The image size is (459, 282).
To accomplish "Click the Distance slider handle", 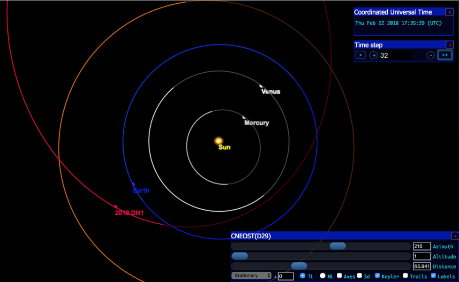I will point(299,266).
